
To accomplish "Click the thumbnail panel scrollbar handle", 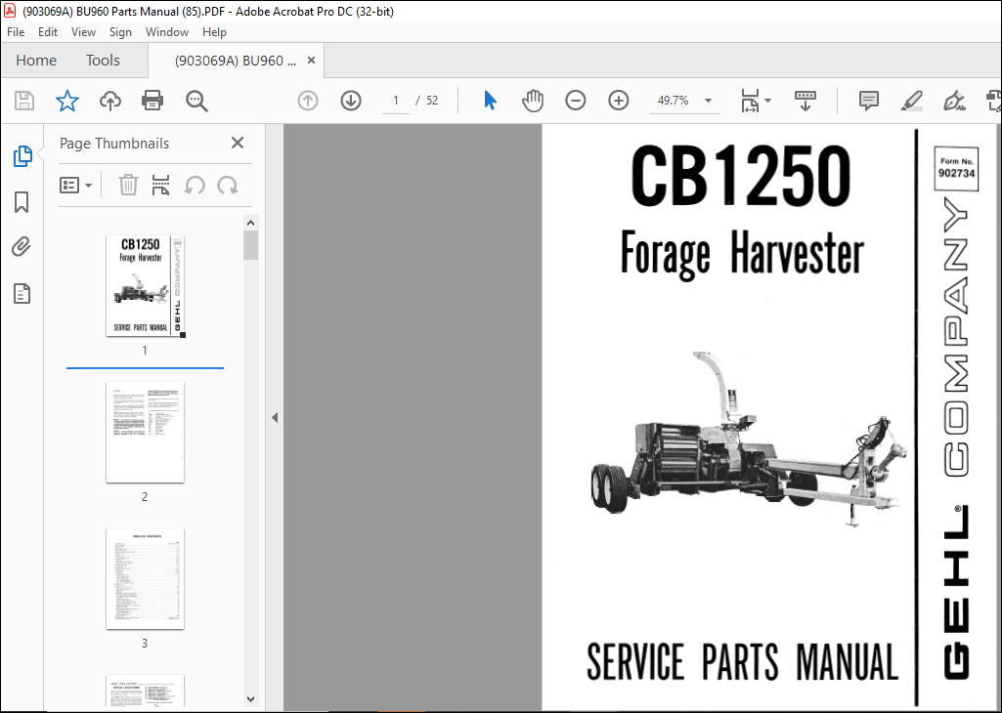I will (250, 245).
